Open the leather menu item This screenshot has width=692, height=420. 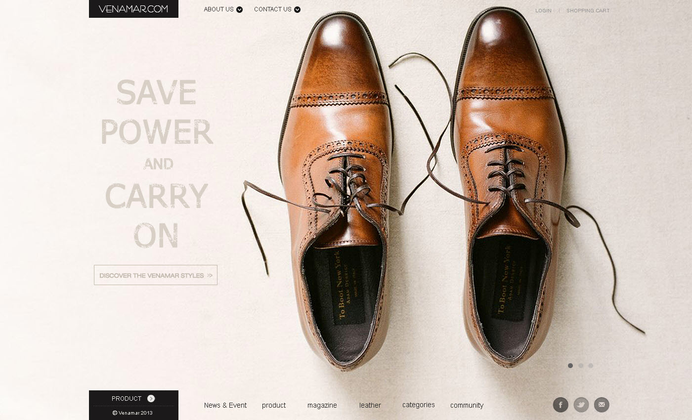[x=370, y=405]
